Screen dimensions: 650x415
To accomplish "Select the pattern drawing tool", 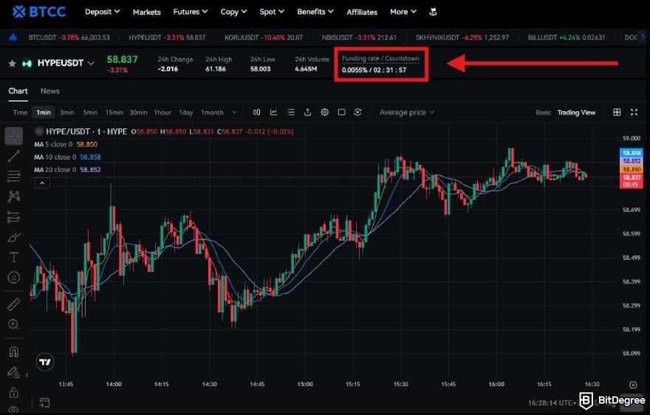I will 14,196.
